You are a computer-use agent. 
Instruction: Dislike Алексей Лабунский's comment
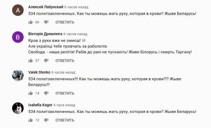(46, 22)
